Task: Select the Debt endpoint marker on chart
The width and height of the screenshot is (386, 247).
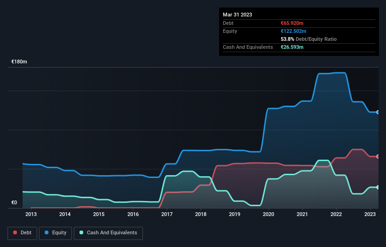Action: pos(378,156)
